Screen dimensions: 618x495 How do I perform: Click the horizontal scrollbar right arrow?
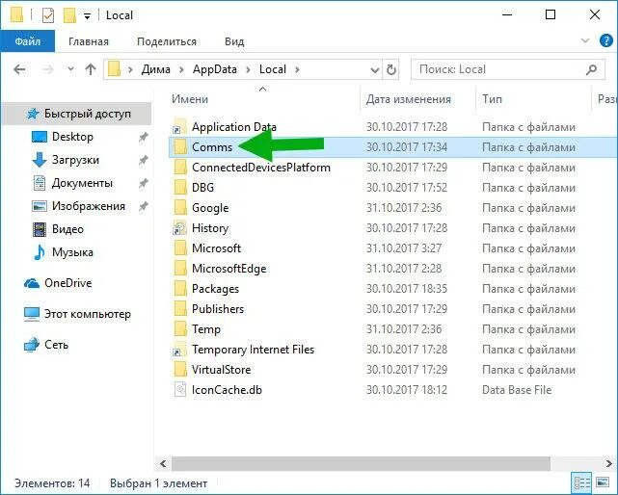pos(608,464)
